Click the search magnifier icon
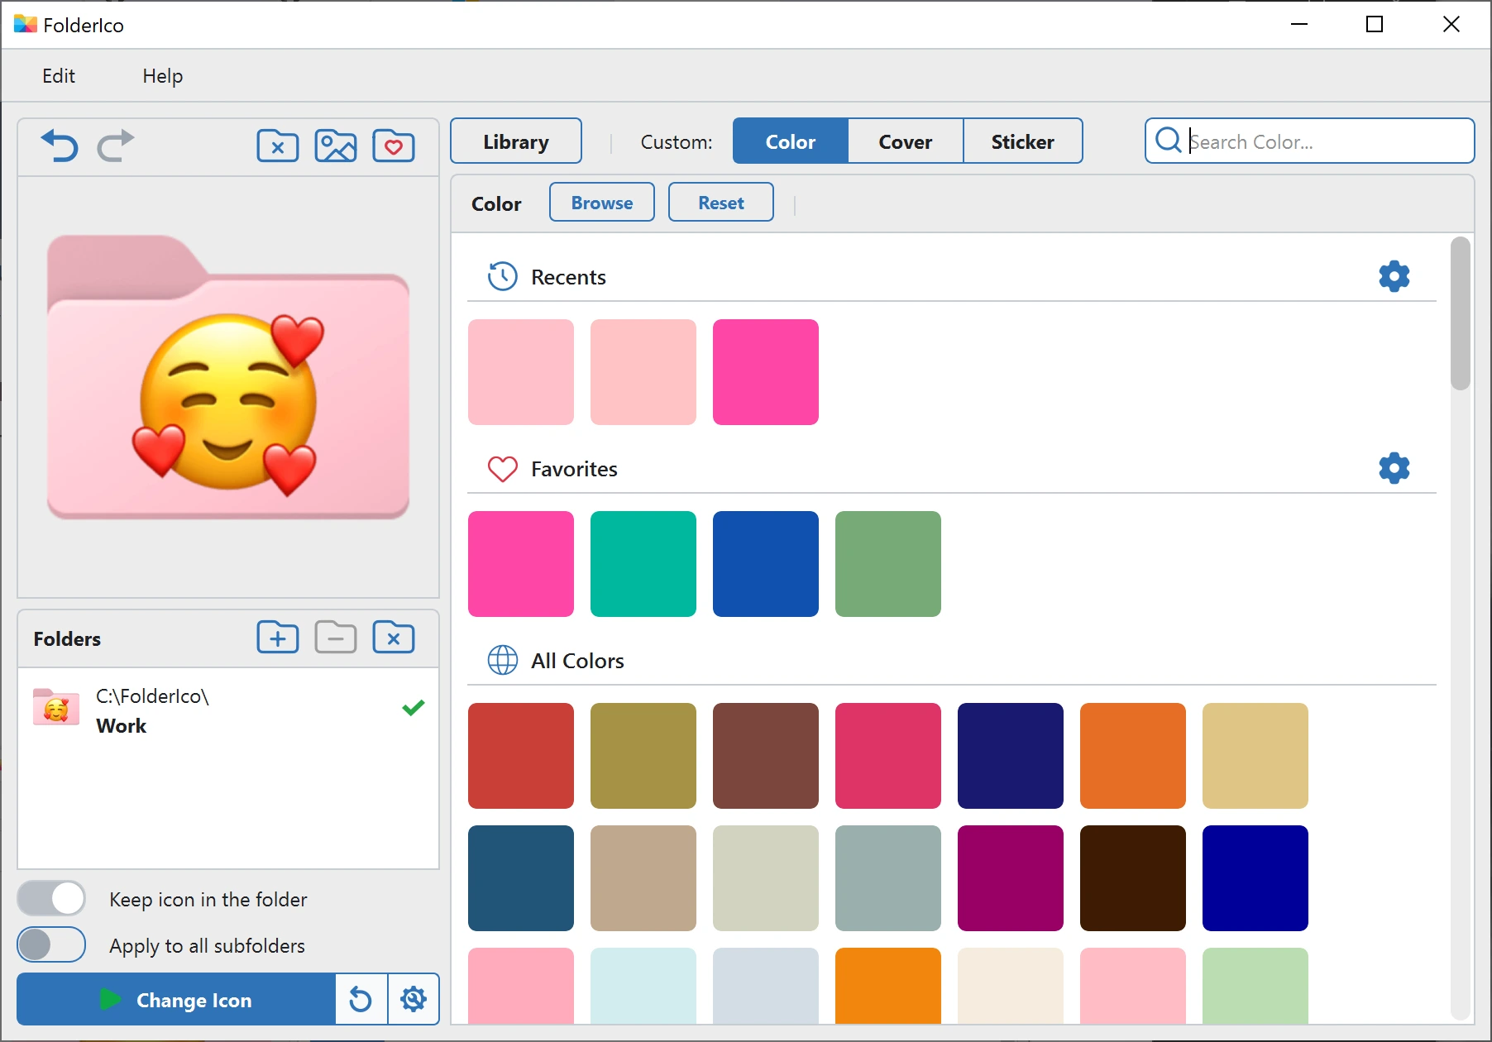The height and width of the screenshot is (1042, 1492). tap(1168, 141)
